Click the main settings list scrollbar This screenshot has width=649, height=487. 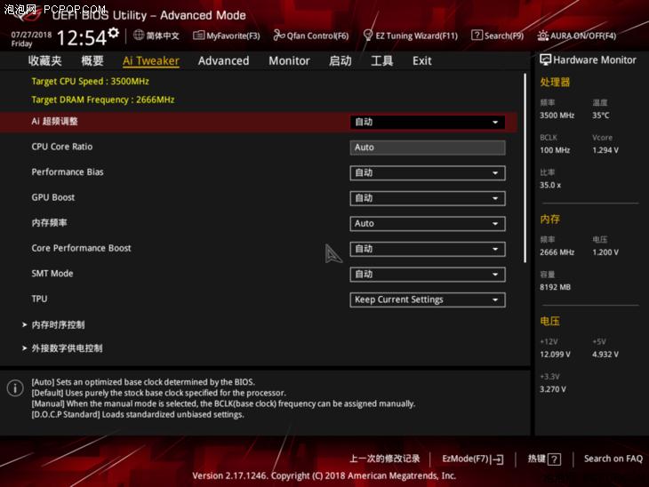pyautogui.click(x=525, y=168)
